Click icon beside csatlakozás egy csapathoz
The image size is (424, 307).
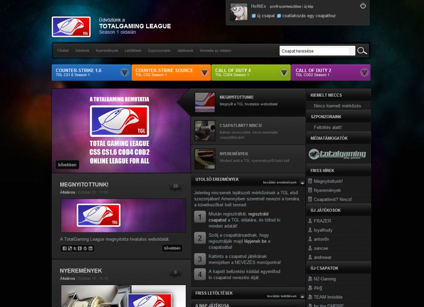pos(279,16)
